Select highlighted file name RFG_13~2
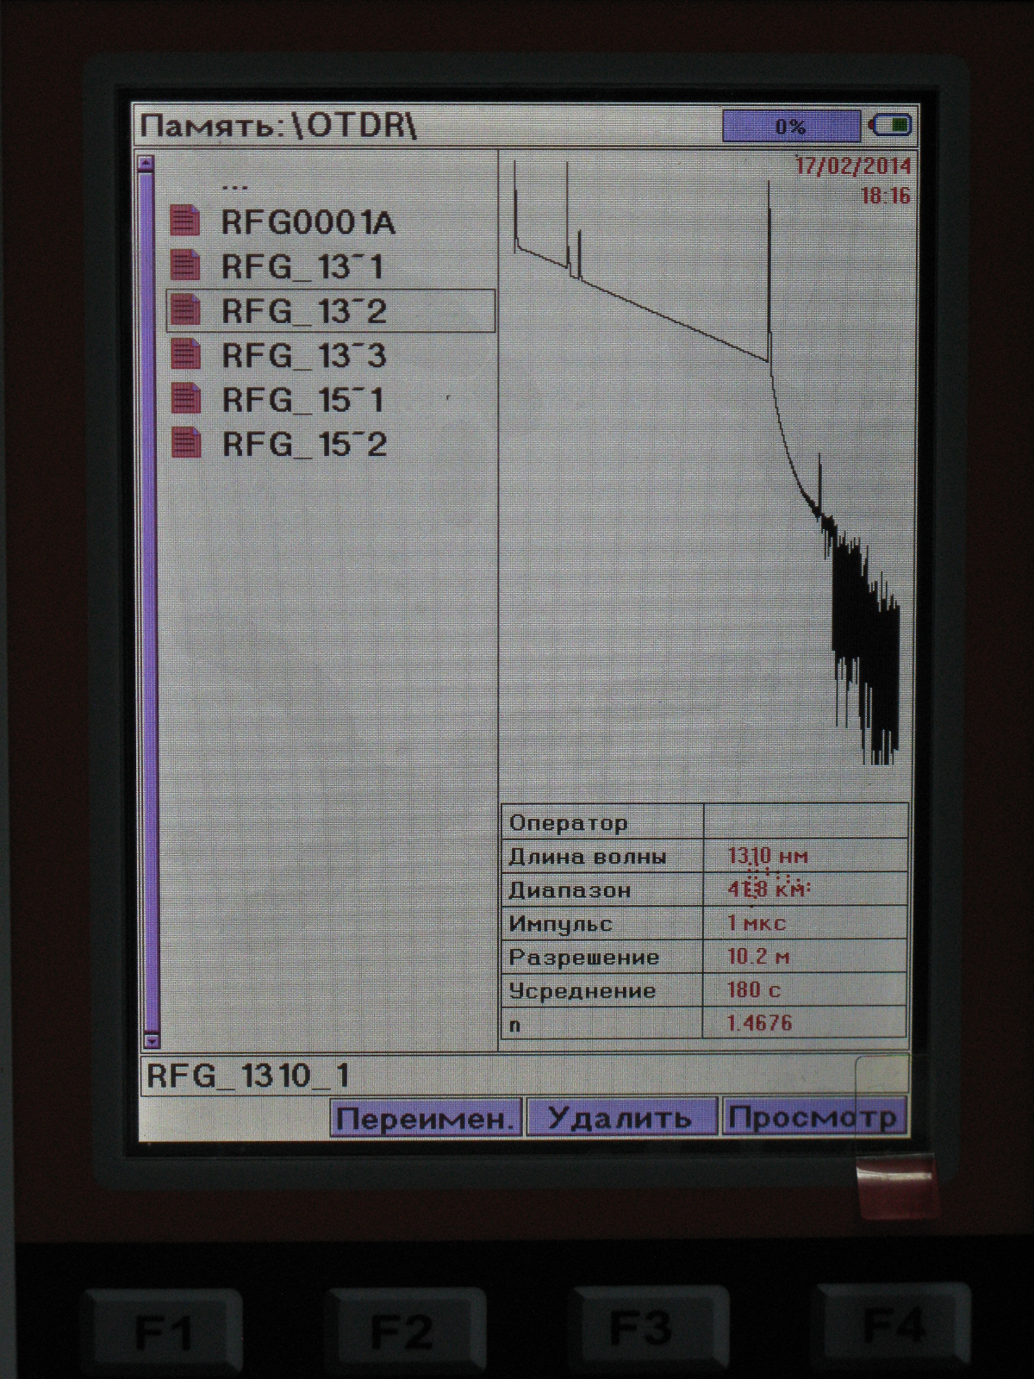Image resolution: width=1034 pixels, height=1379 pixels. coord(304,311)
